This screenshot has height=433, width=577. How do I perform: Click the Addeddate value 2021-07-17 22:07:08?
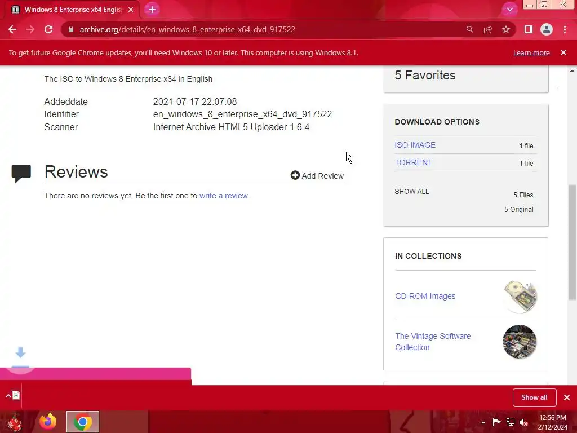[x=194, y=101]
